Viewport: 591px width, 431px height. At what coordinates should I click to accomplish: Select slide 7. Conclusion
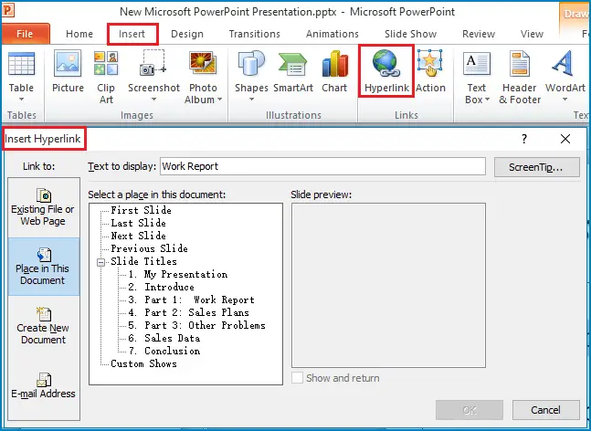tap(164, 352)
